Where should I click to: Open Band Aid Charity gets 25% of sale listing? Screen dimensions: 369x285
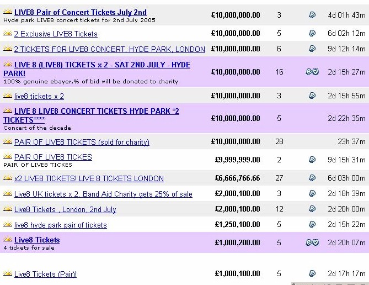(103, 194)
